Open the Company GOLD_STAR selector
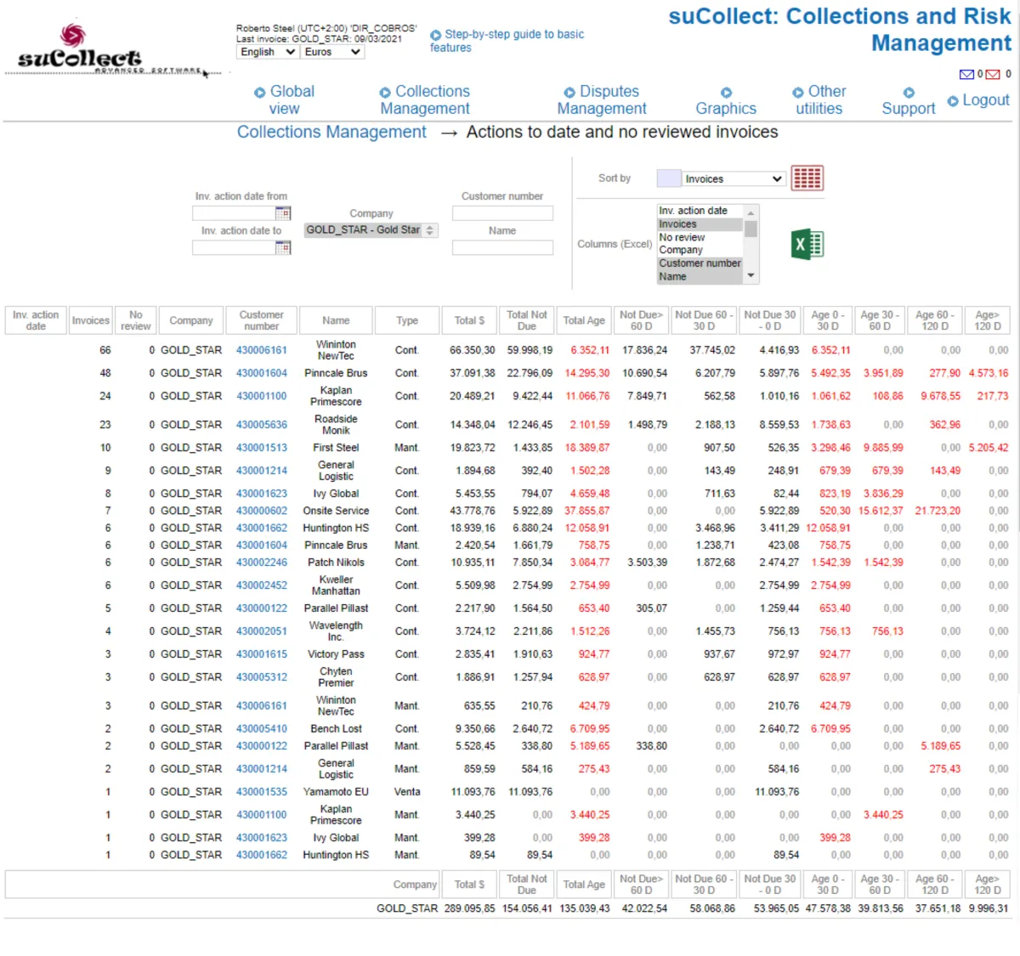 371,230
